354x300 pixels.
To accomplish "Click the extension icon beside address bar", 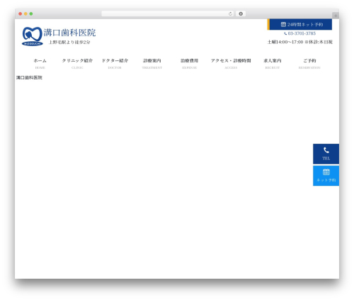I will pos(241,13).
